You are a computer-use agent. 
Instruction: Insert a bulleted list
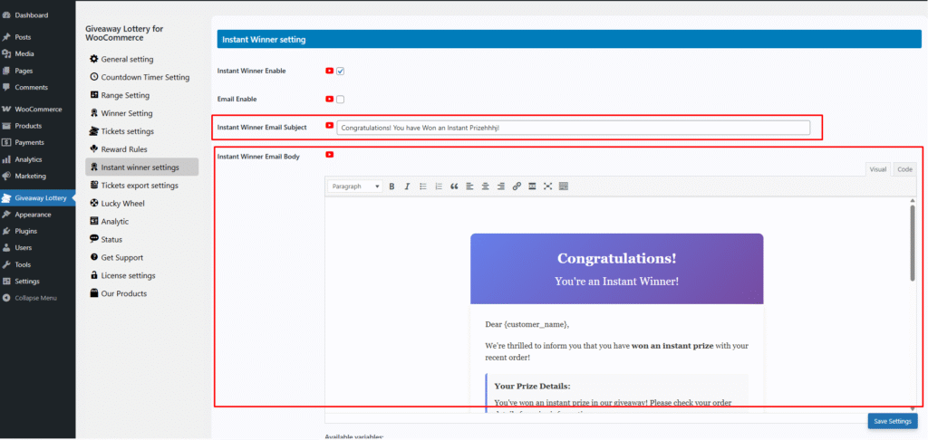(x=422, y=187)
